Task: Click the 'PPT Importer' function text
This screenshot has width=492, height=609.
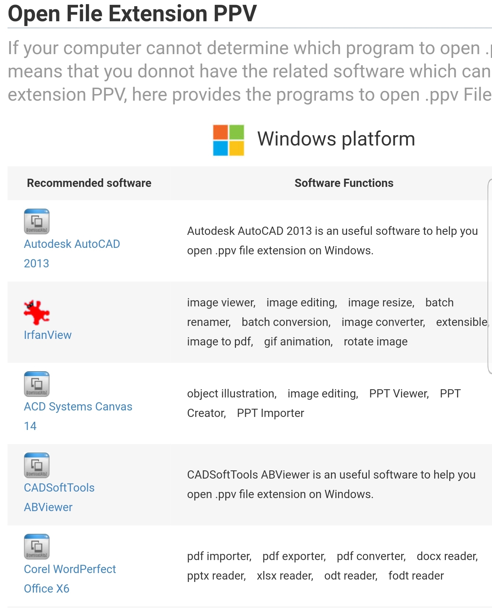Action: [x=270, y=413]
